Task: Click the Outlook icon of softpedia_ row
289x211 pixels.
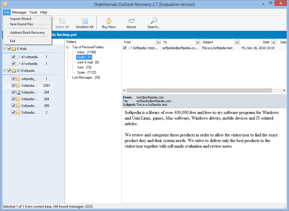Action: coord(18,79)
